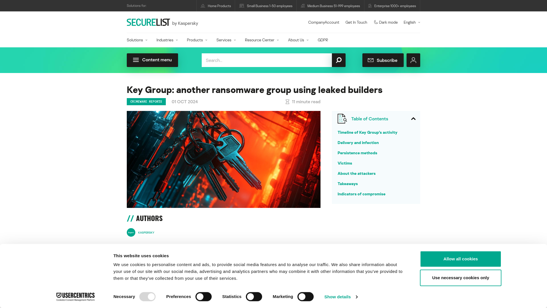This screenshot has height=308, width=547.
Task: Click the subscribe envelope icon
Action: tap(370, 60)
